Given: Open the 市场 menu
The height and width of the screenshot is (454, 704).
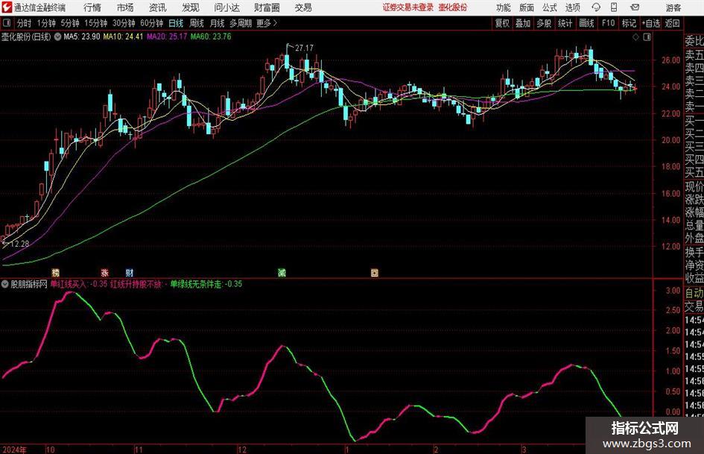Looking at the screenshot, I should point(125,7).
